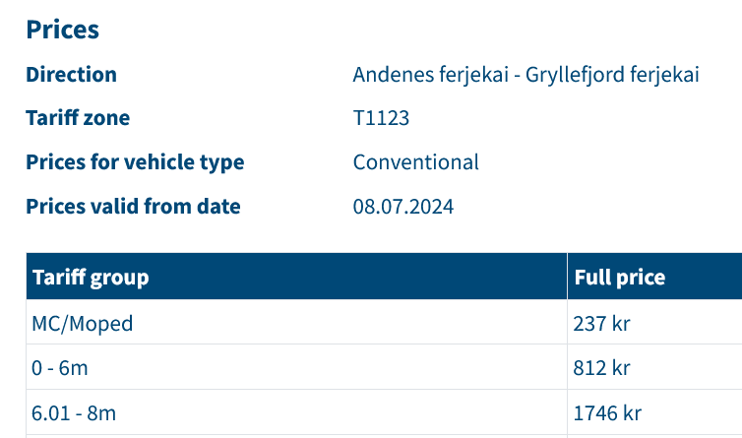This screenshot has height=438, width=742.
Task: Select the Gryllefjord ferjekai destination name
Action: pos(613,75)
